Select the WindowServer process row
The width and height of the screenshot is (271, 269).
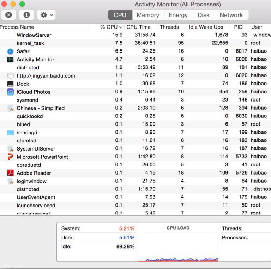point(34,35)
